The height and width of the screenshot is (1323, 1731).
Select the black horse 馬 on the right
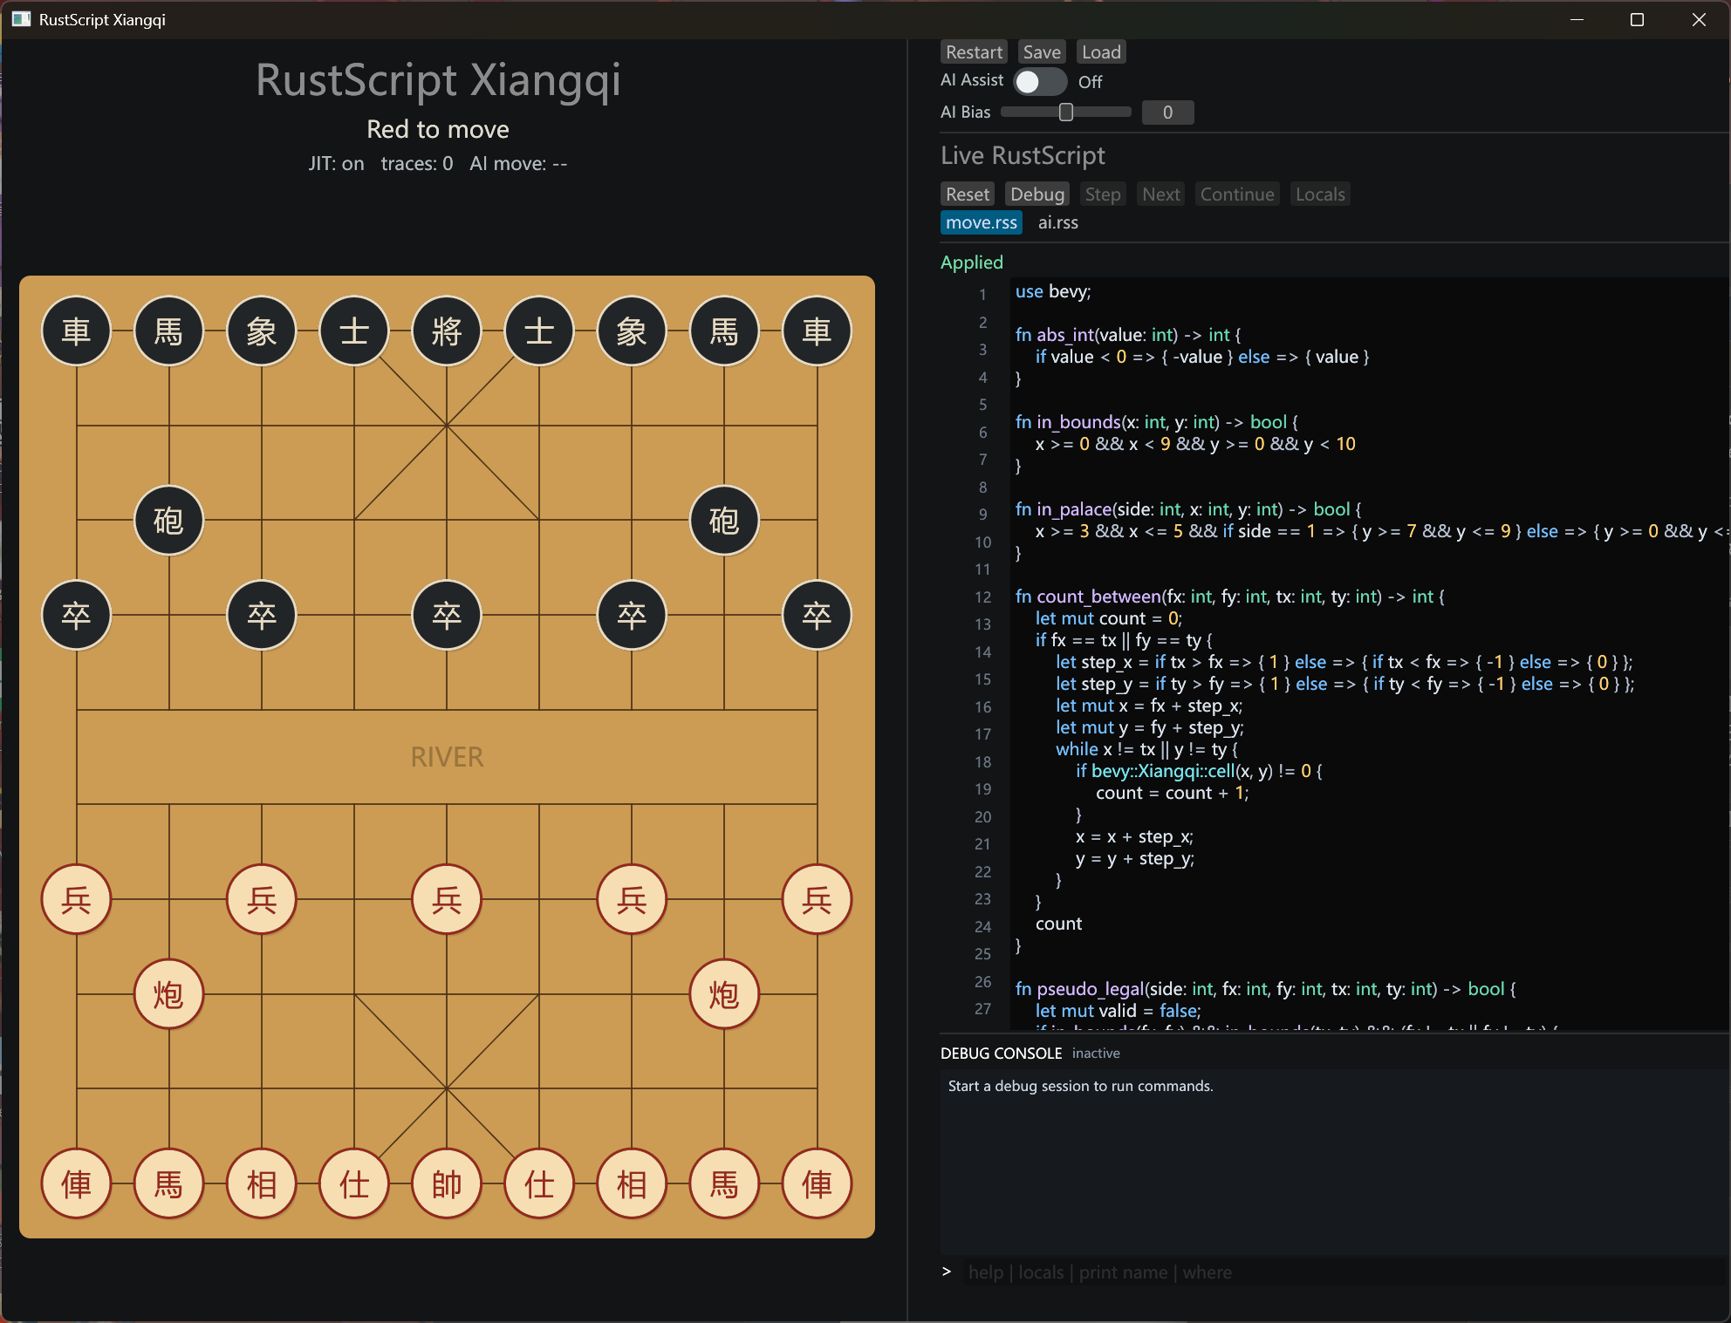coord(724,331)
